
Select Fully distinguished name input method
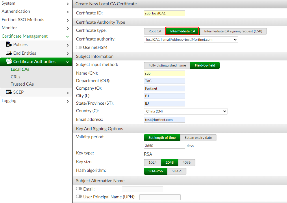[167, 65]
